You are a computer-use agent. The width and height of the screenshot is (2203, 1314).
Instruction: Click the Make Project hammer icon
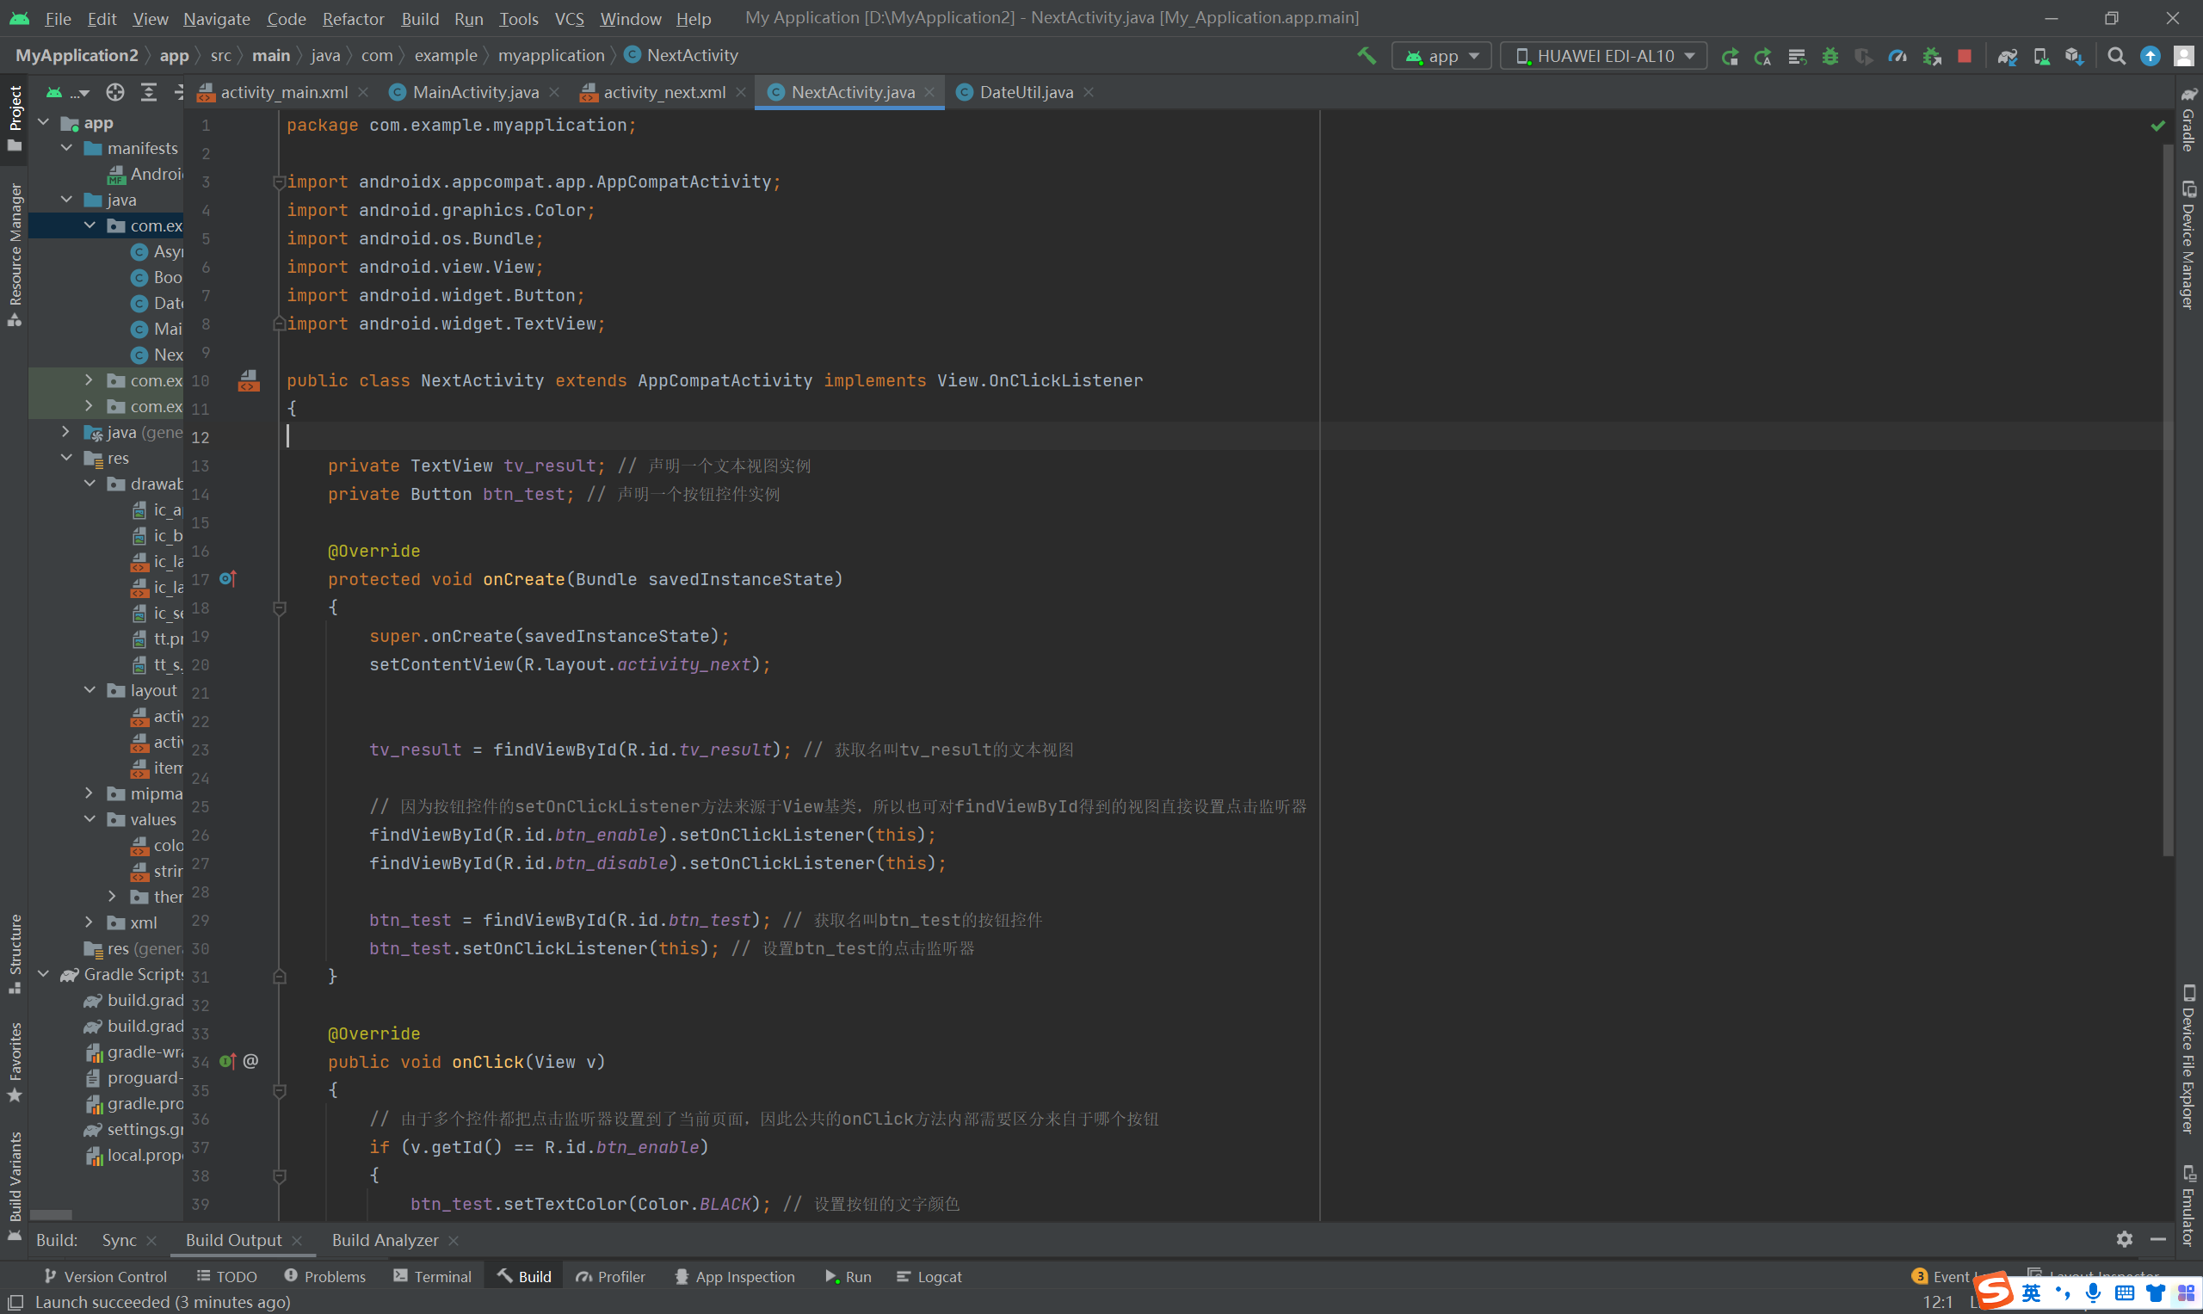[x=1367, y=56]
